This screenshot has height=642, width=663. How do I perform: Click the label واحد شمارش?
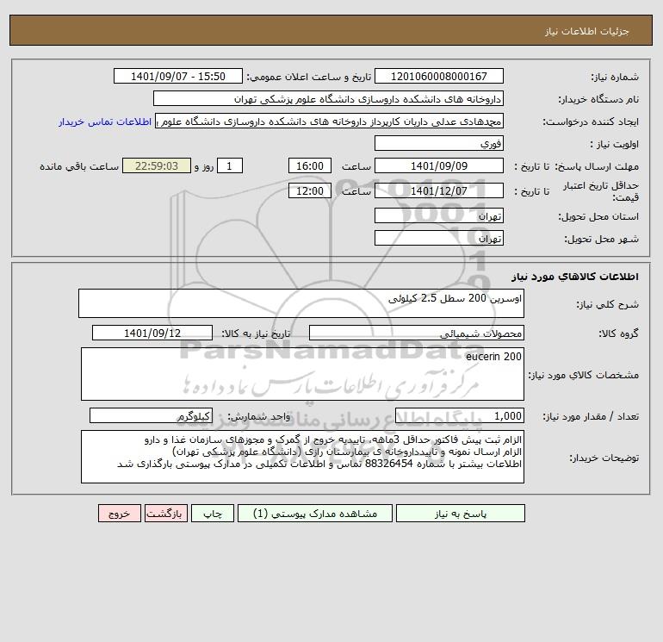point(259,417)
